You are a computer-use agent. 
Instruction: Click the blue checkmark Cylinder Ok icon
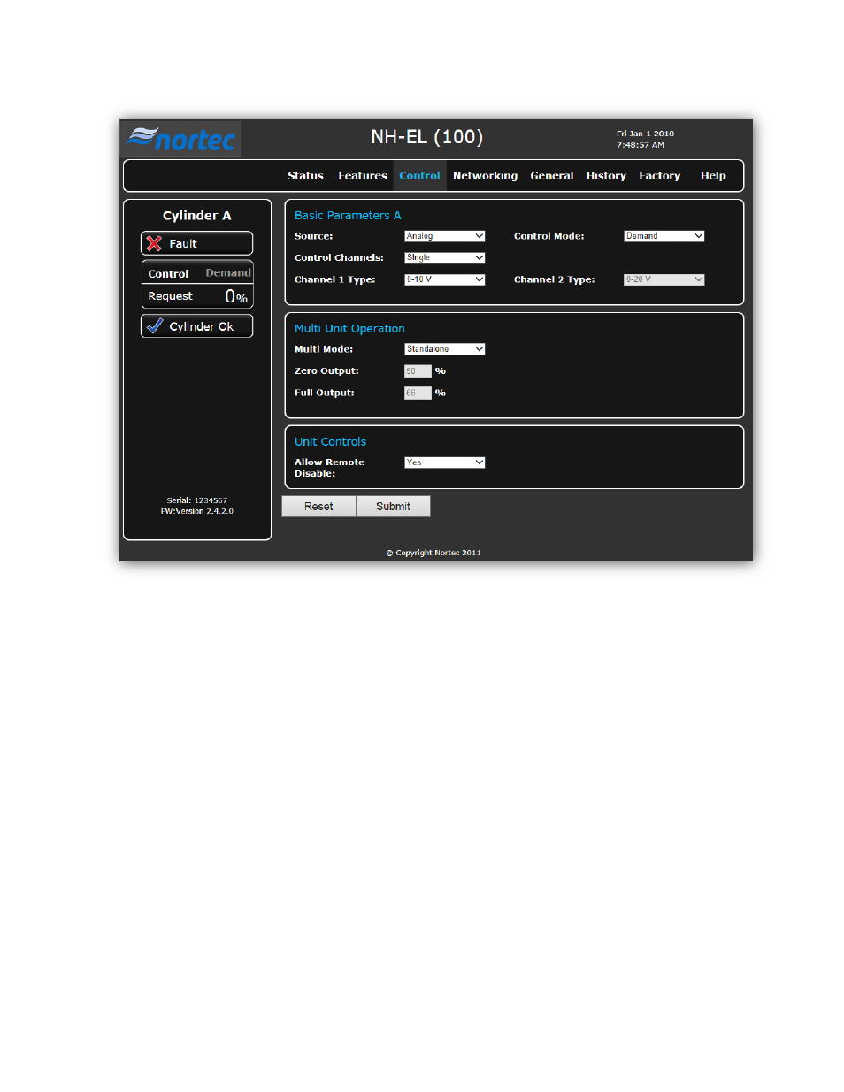155,326
